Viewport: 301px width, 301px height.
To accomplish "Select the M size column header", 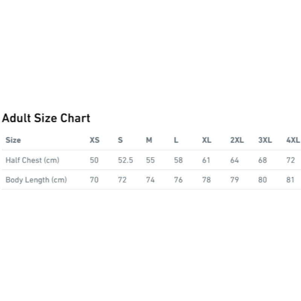I will (x=149, y=140).
